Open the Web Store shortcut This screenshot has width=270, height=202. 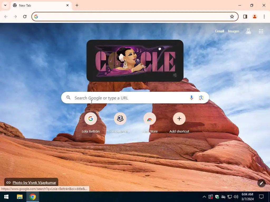tap(150, 123)
